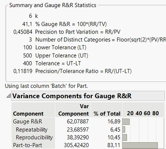Select the Precision to Part Variation label
Screen dimensions: 166x149
click(x=78, y=32)
